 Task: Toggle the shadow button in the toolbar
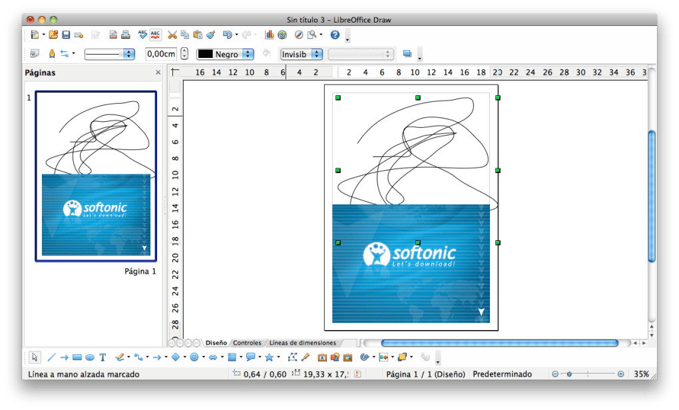407,54
